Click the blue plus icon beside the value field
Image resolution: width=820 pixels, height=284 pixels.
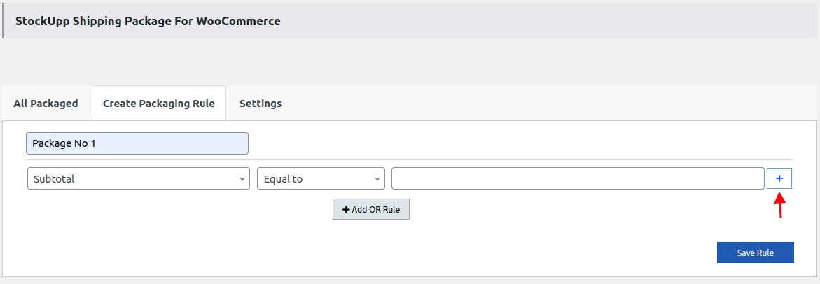coord(779,178)
